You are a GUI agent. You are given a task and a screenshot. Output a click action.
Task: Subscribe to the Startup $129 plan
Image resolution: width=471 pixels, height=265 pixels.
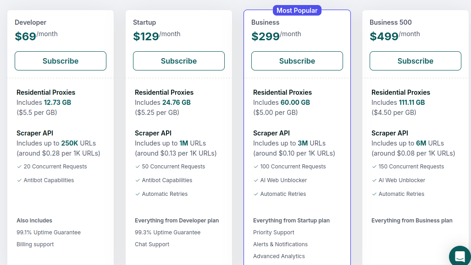179,61
